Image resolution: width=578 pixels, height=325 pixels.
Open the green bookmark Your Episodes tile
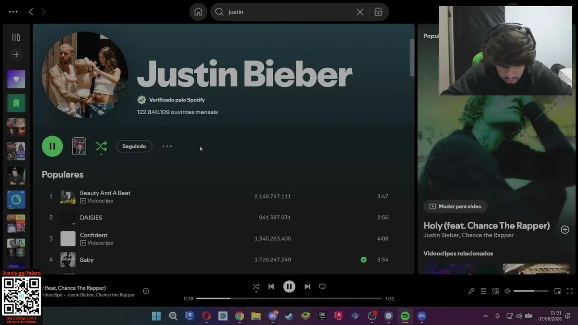(16, 103)
